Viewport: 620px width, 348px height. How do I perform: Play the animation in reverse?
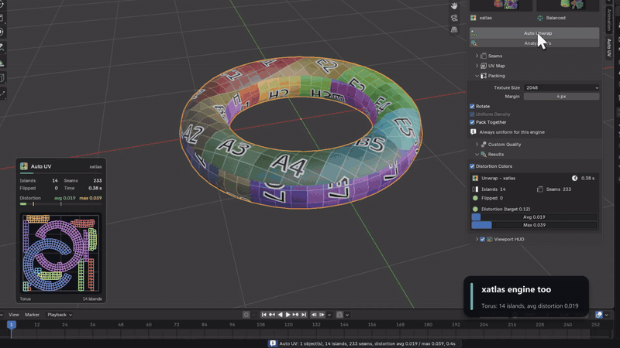[280, 315]
